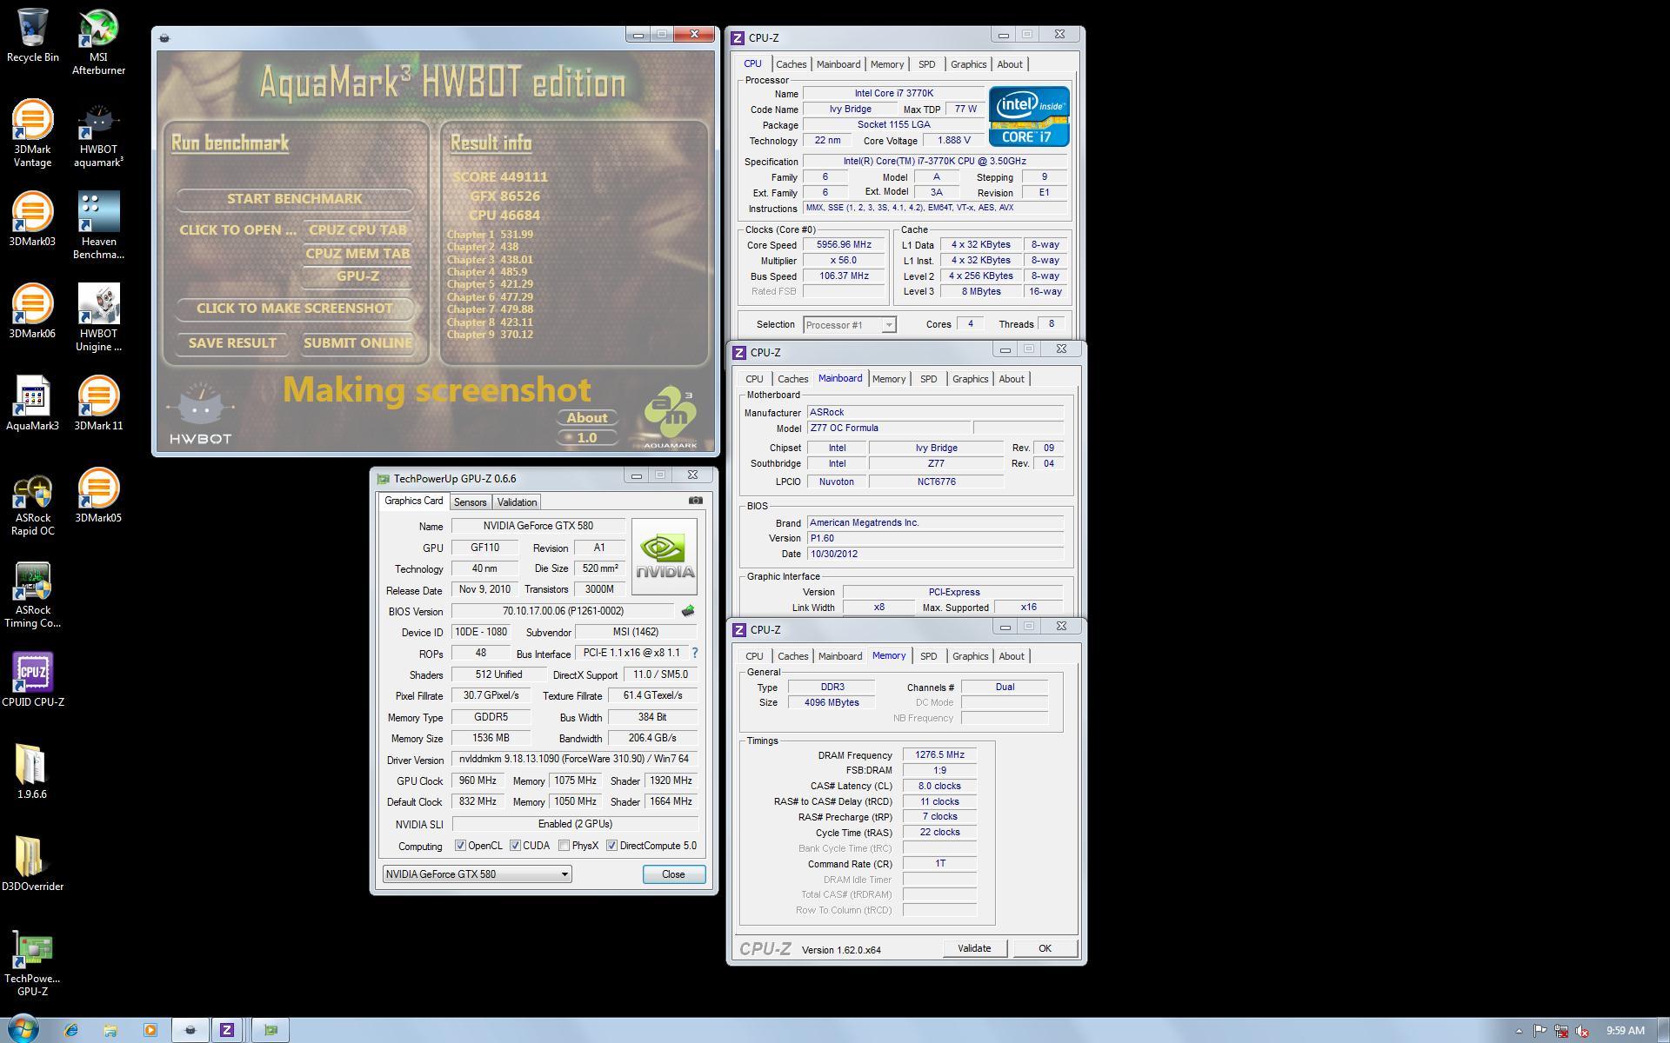This screenshot has height=1043, width=1670.
Task: Click the Intel Core i7 logo in CPU-Z
Action: click(x=1029, y=116)
